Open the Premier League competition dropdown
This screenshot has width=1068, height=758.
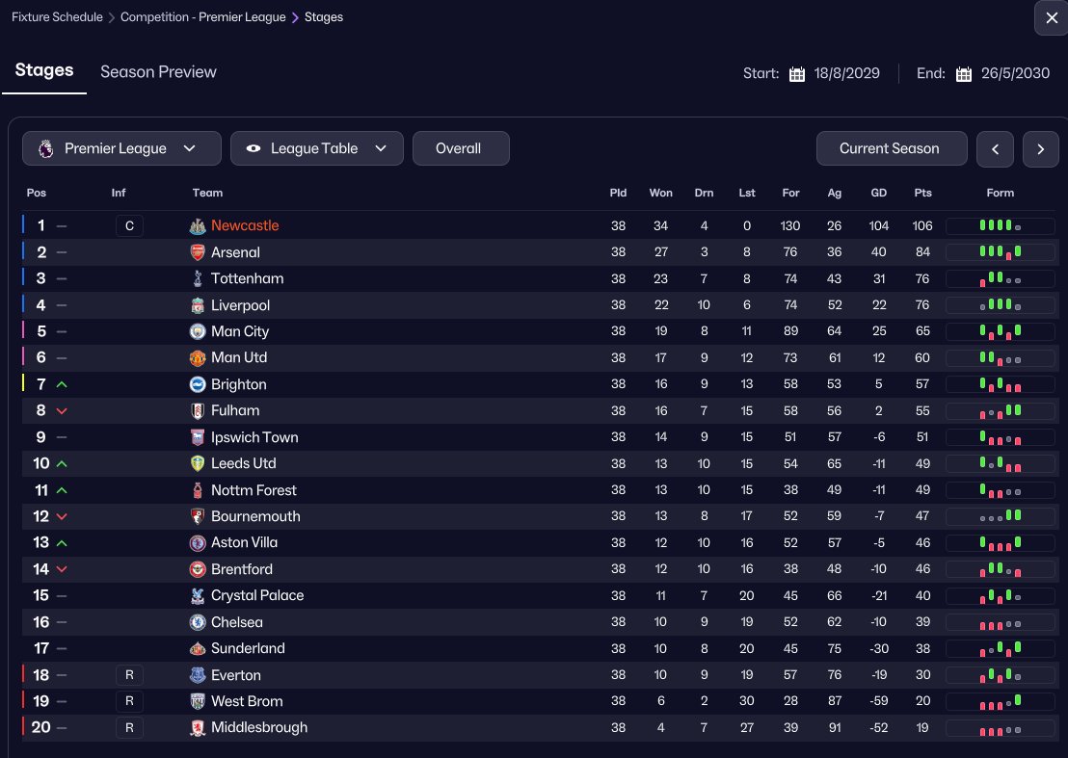[116, 148]
